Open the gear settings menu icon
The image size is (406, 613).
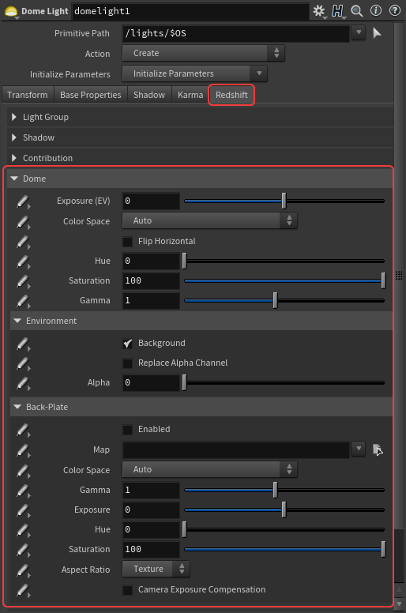pos(319,11)
